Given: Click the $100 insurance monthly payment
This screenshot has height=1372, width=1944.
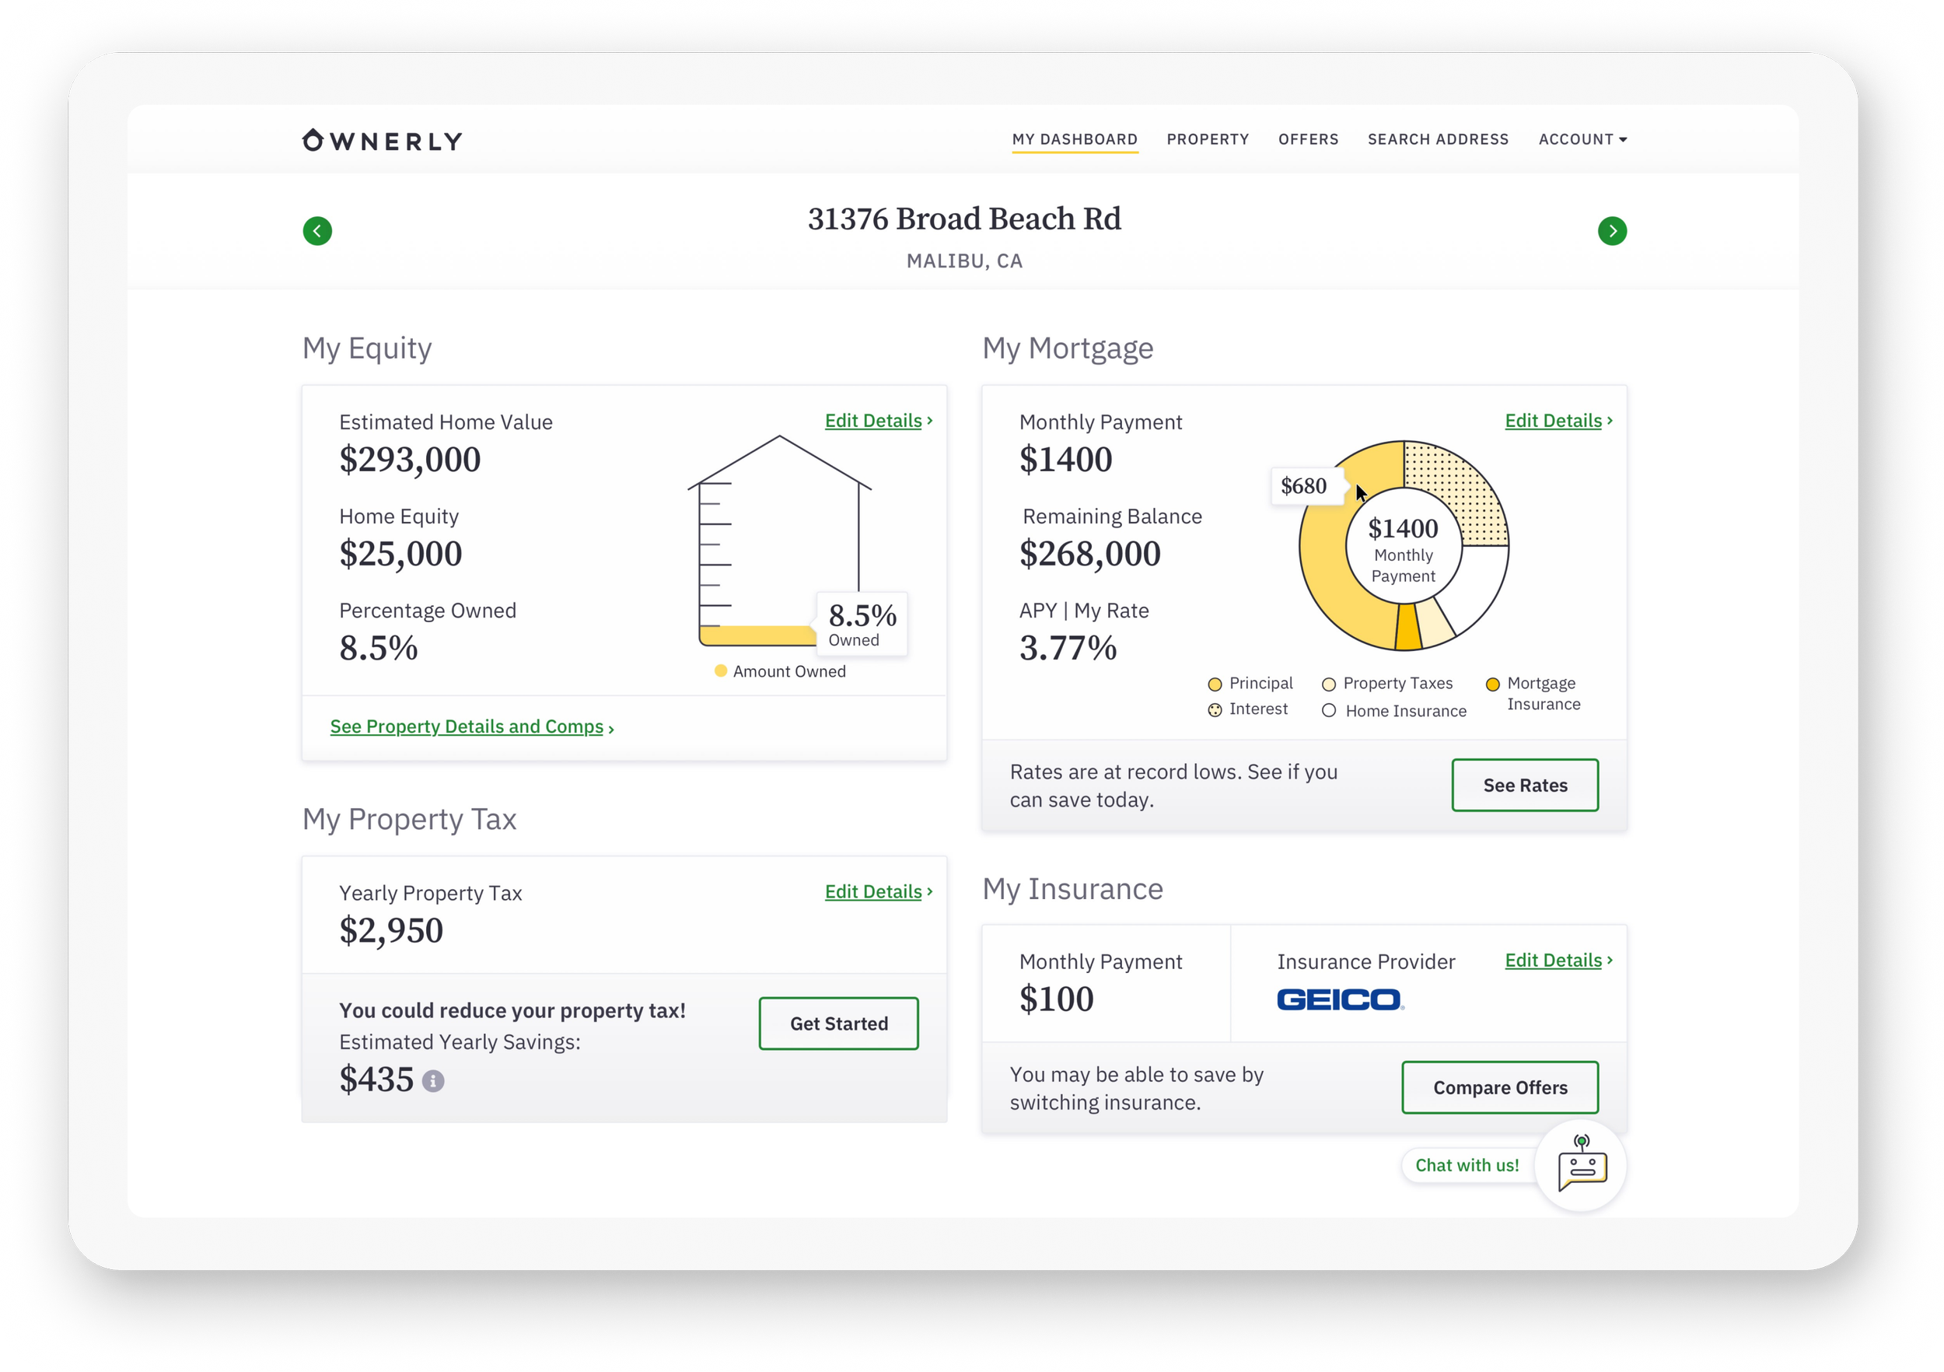Looking at the screenshot, I should pyautogui.click(x=1056, y=999).
